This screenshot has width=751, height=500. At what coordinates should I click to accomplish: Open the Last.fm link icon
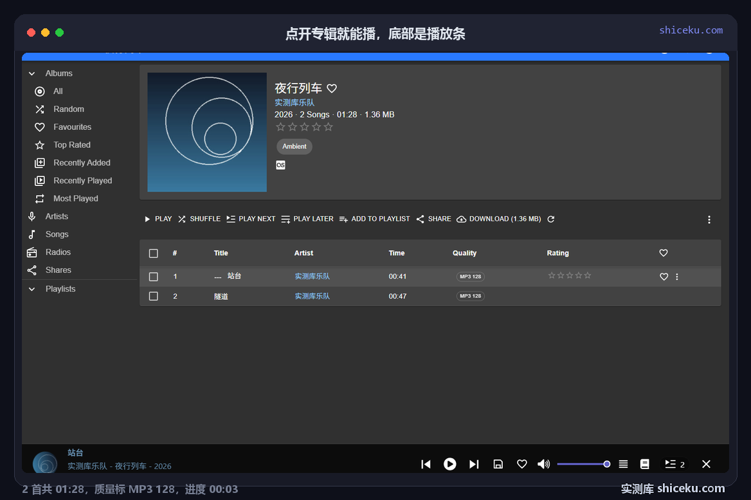pyautogui.click(x=281, y=165)
